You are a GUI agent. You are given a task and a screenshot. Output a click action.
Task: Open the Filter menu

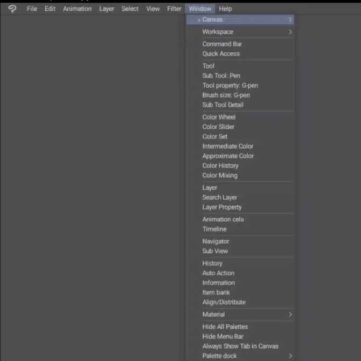click(x=174, y=9)
